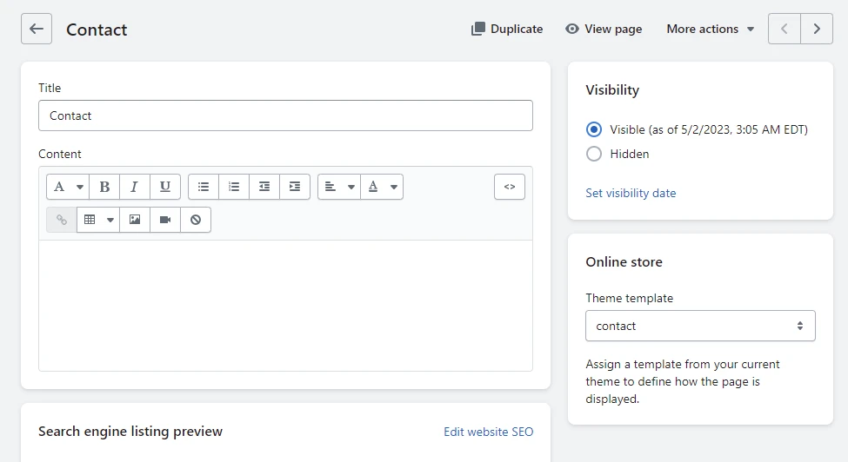Show HTML source code view
Image resolution: width=848 pixels, height=462 pixels.
tap(510, 187)
